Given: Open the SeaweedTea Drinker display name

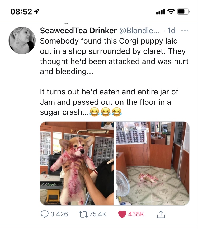Looking at the screenshot, I should click(78, 31).
